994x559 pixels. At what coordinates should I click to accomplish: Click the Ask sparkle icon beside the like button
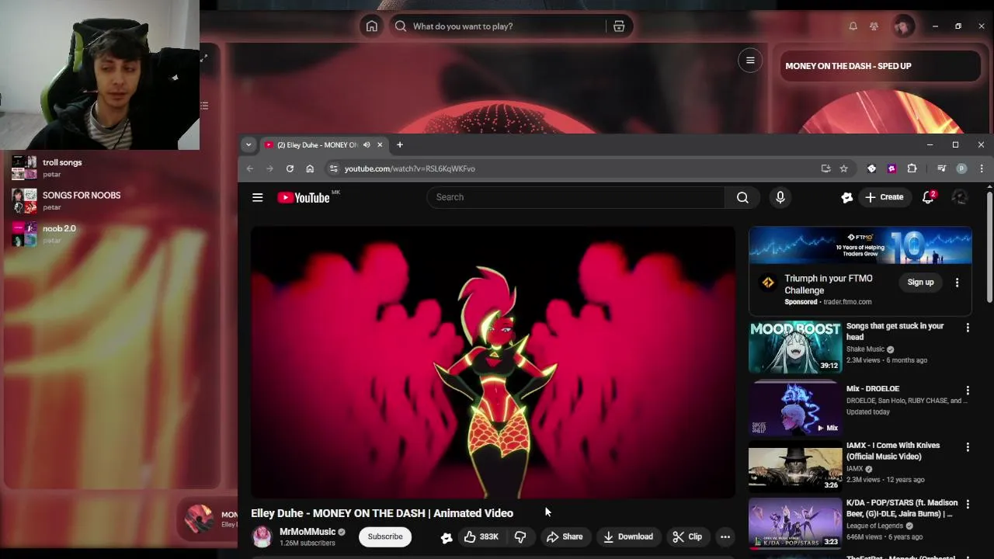(x=447, y=536)
